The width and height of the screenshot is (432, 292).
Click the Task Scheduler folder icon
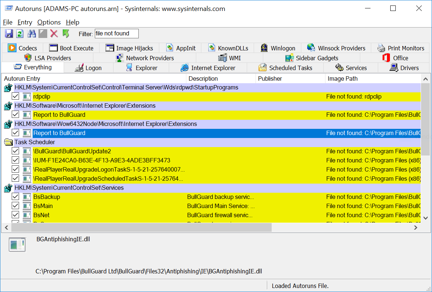tap(8, 142)
